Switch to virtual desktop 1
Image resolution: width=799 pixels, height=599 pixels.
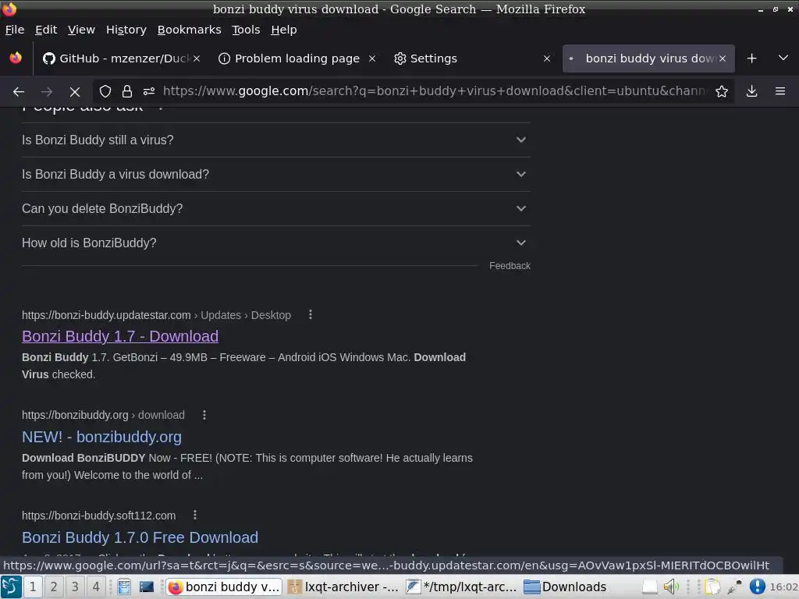tap(33, 587)
